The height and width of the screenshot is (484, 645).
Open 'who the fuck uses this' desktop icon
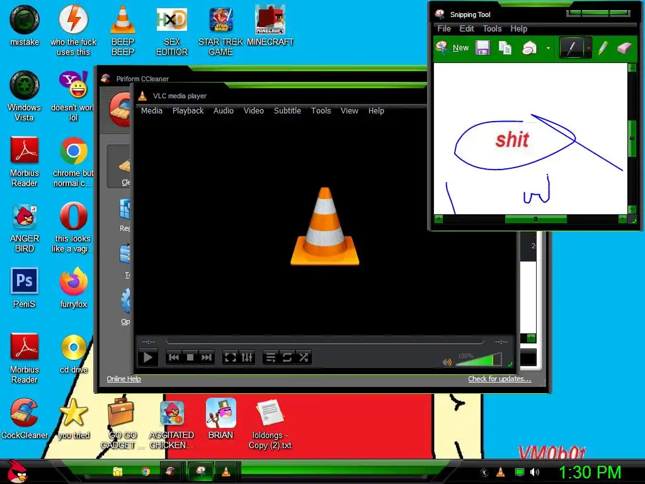pos(73,31)
